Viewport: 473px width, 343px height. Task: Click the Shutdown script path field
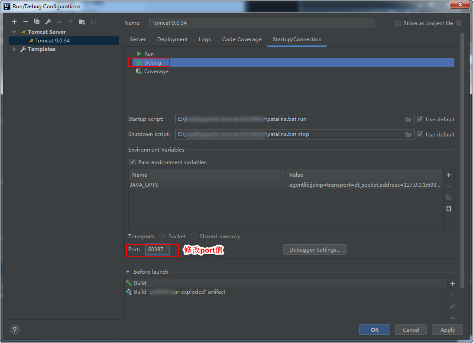(295, 134)
